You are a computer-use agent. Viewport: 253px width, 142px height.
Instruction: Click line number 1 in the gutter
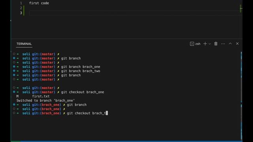pyautogui.click(x=21, y=3)
